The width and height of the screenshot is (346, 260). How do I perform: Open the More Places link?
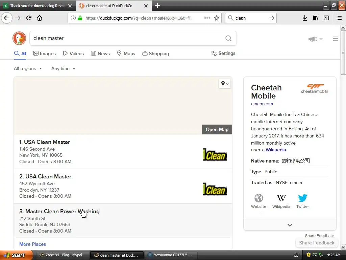tap(33, 244)
